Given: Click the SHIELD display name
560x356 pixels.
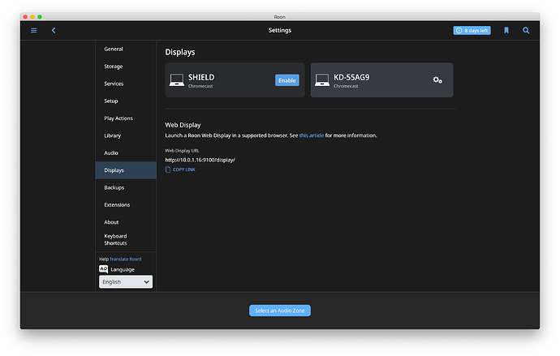Looking at the screenshot, I should click(x=201, y=77).
